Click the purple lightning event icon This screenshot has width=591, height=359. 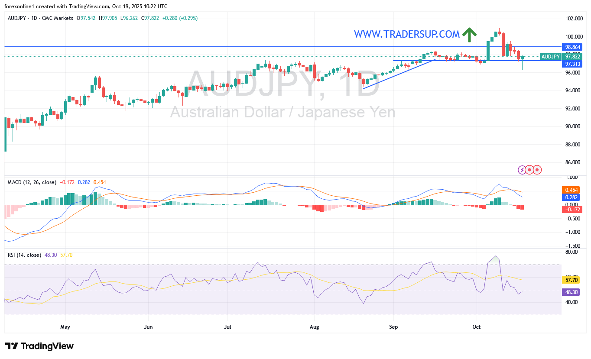pyautogui.click(x=522, y=170)
